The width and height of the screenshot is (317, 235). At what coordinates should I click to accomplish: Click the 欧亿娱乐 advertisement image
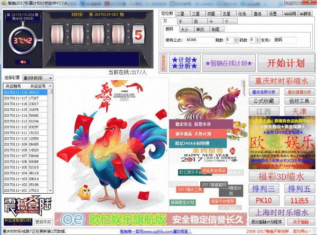click(282, 143)
